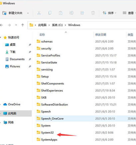The image size is (136, 145).
Task: Click the pin icon next to Documents
Action: coord(30,59)
